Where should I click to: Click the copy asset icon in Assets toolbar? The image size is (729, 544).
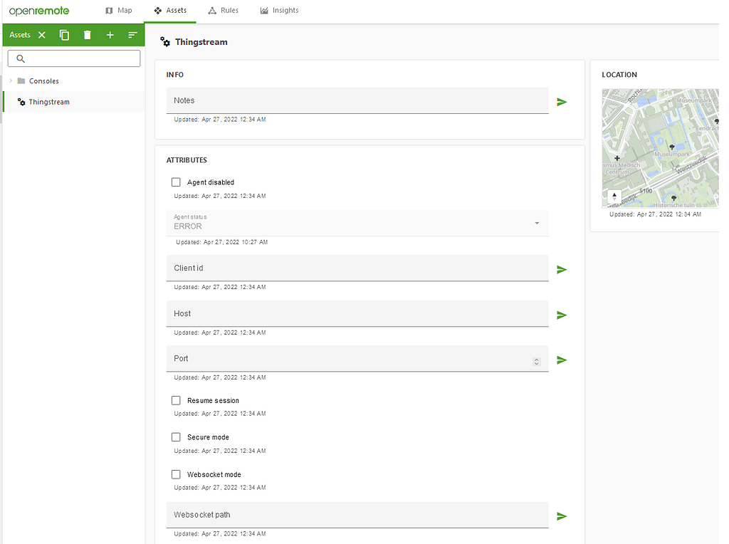pos(64,35)
